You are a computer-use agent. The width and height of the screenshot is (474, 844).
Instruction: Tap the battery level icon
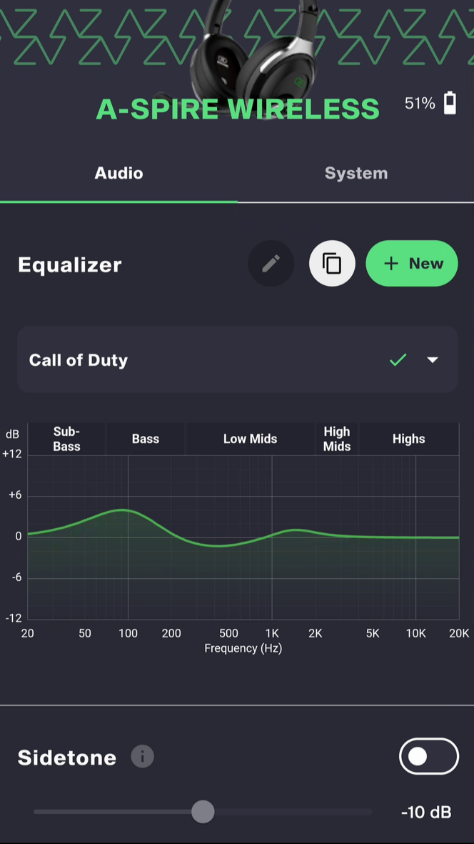(x=450, y=103)
